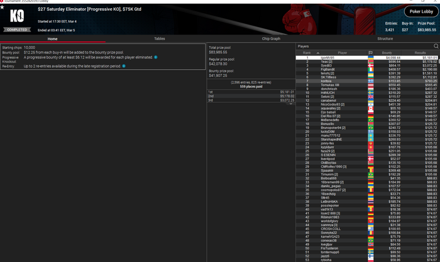Click the flag in the koritsia row
The width and height of the screenshot is (440, 262).
[x=371, y=81]
